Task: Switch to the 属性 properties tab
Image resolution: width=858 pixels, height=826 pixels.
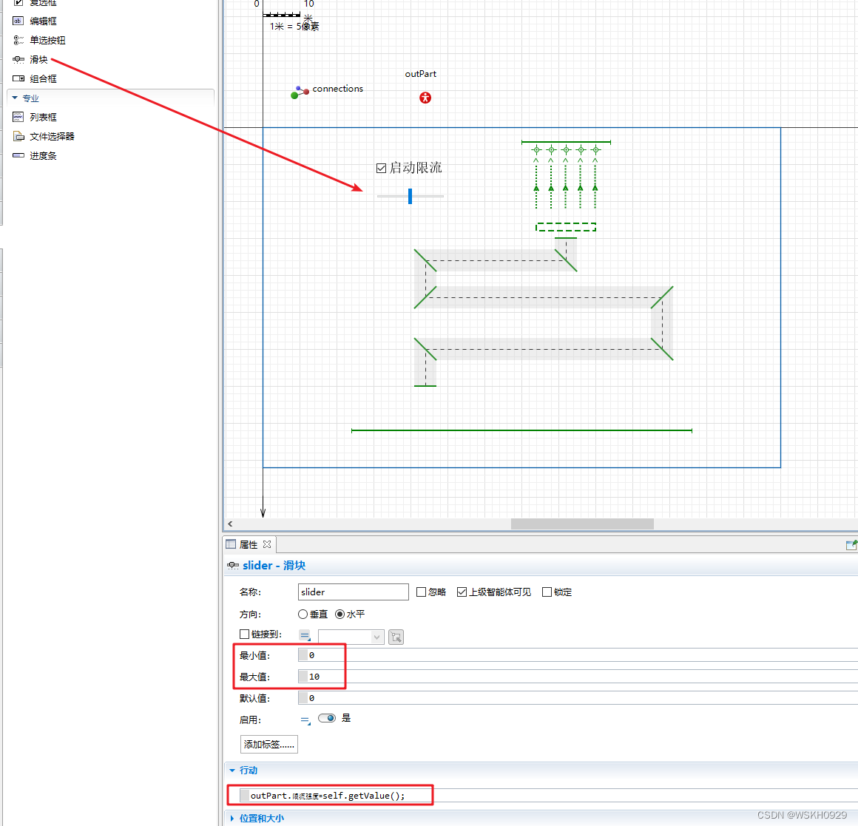Action: (249, 544)
